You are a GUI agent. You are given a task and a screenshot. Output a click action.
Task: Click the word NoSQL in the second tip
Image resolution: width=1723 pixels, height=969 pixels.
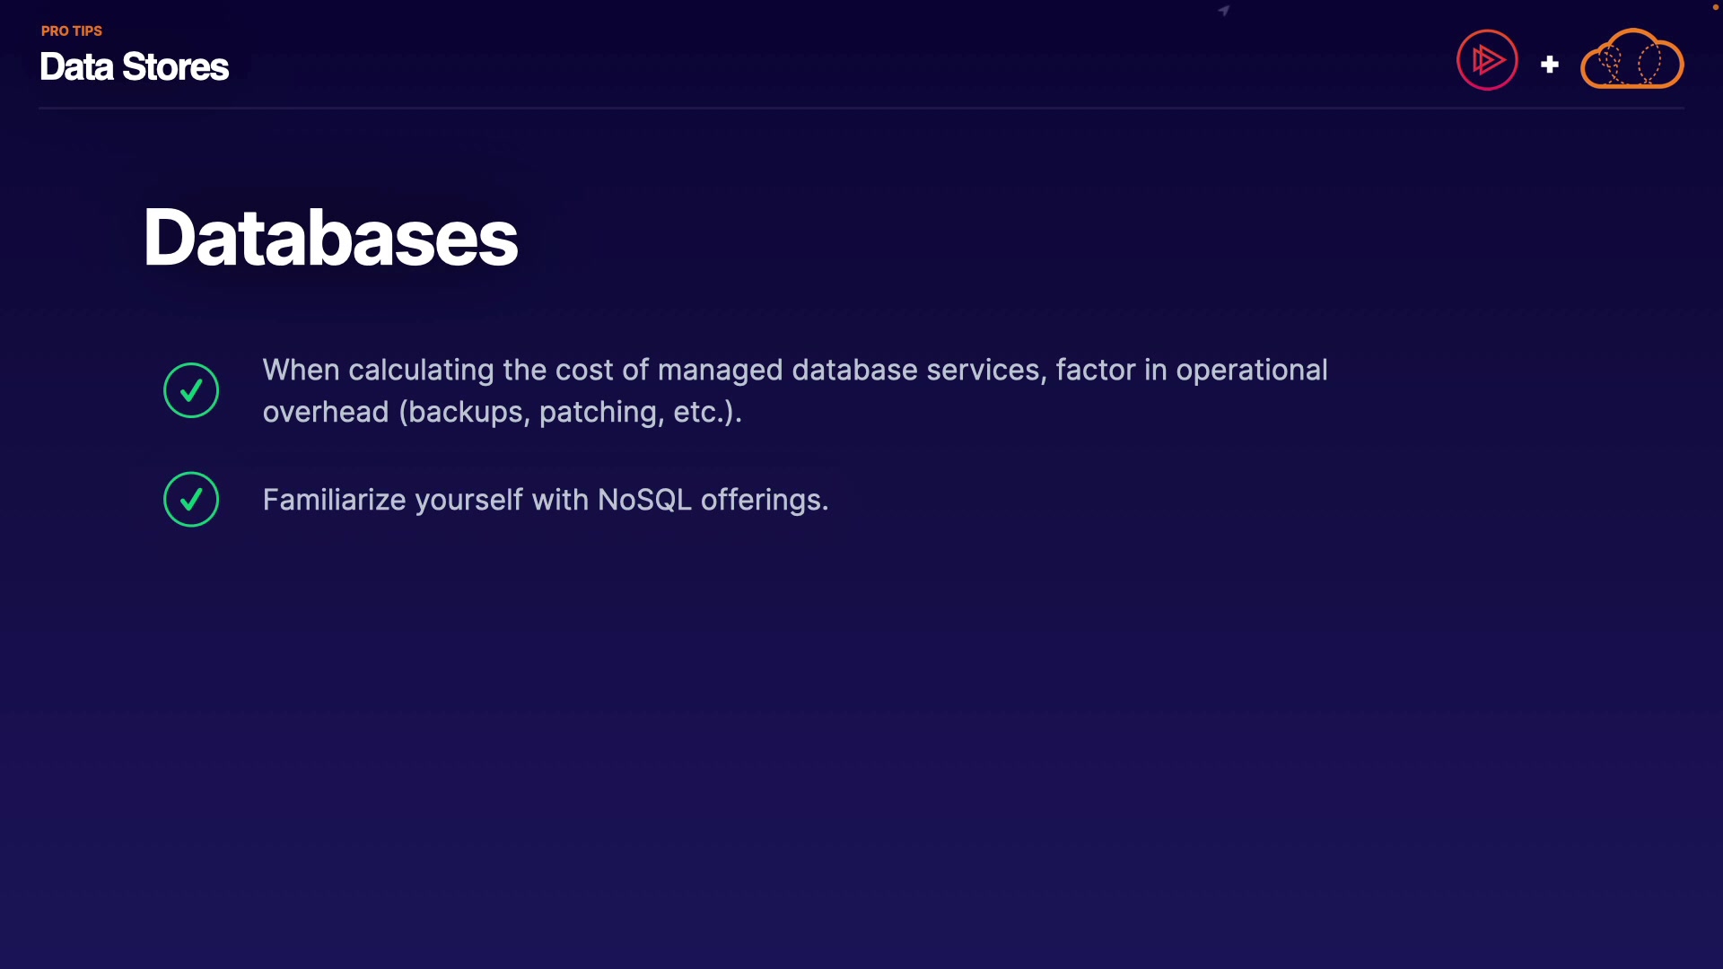tap(644, 500)
